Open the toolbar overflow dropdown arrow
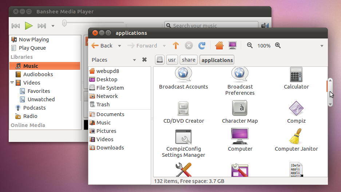 click(x=322, y=46)
